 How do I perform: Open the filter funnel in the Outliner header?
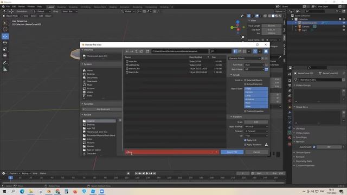[337, 11]
